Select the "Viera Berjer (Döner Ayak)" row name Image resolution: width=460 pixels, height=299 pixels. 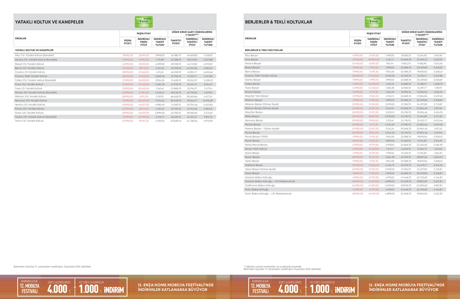point(260,169)
